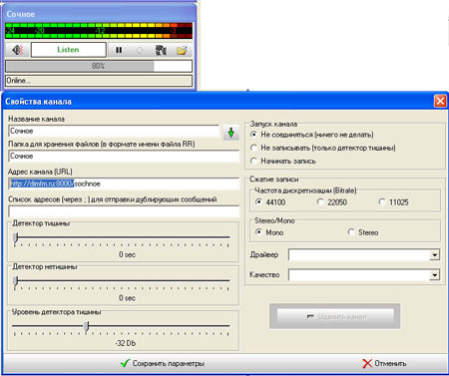Image resolution: width=449 pixels, height=376 pixels.
Task: Click the Listen button
Action: tap(69, 50)
